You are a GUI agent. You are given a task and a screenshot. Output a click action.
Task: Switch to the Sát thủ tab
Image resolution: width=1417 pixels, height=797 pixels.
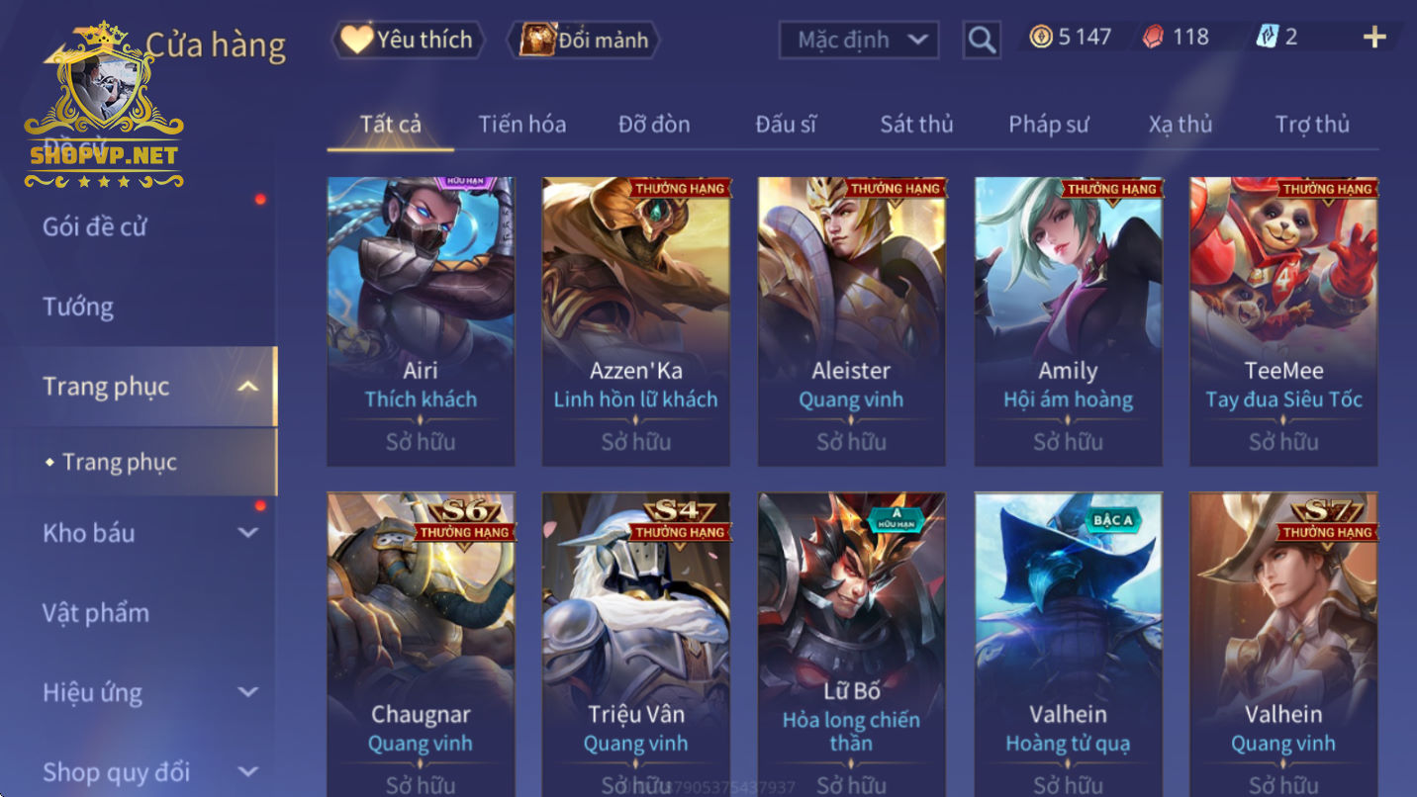coord(916,124)
